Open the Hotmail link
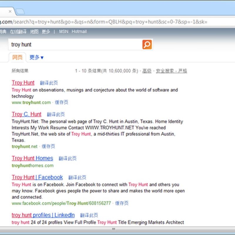The width and height of the screenshot is (235, 235). coord(79,31)
